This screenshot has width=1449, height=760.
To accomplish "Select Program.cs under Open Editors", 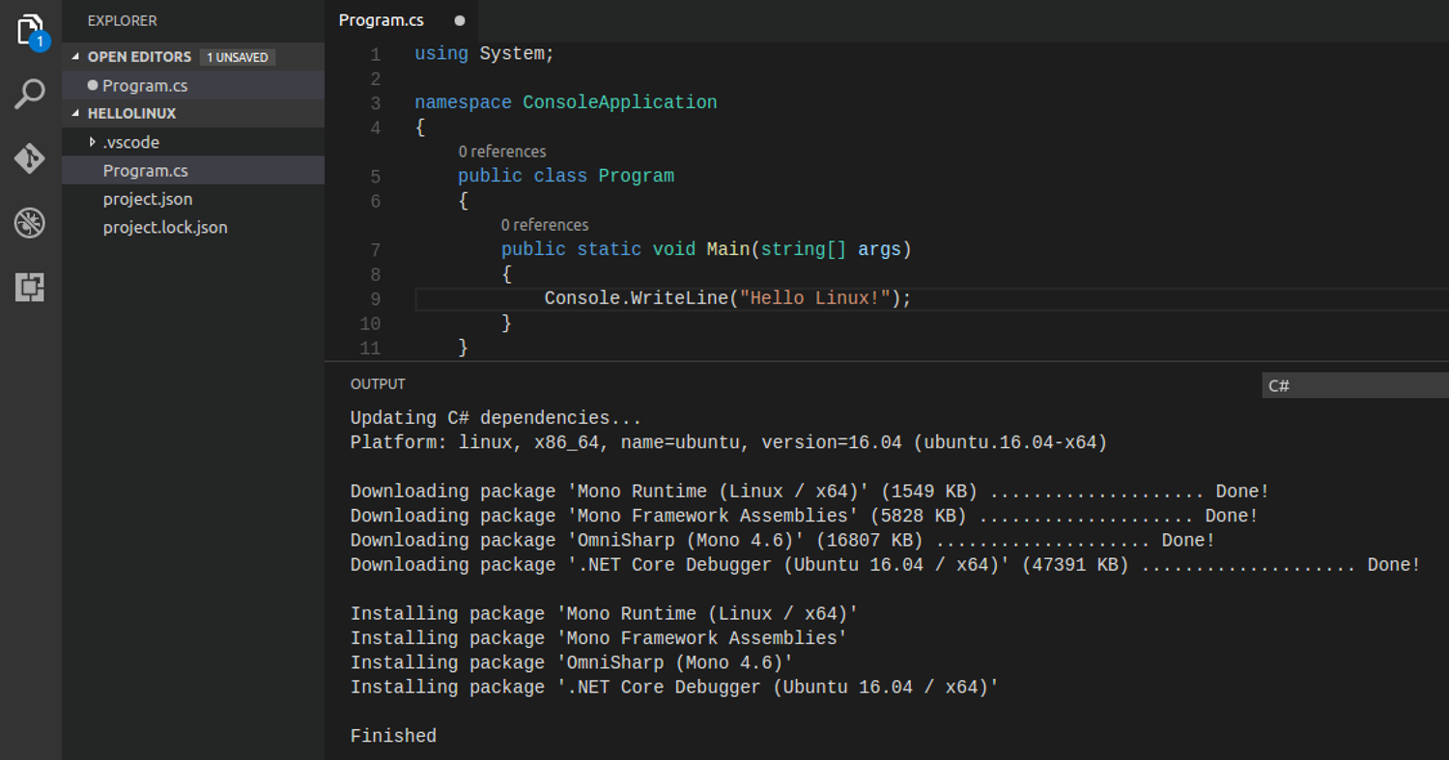I will tap(193, 85).
